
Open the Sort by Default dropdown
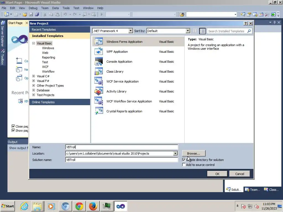188,31
